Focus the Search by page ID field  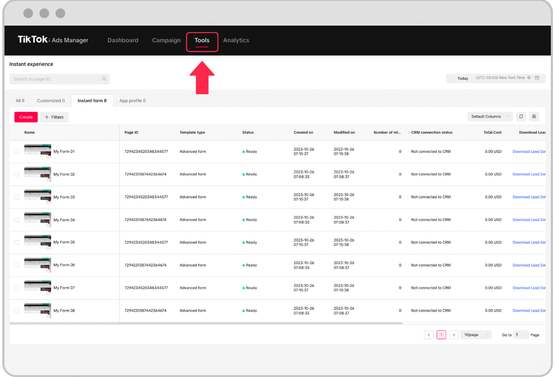tap(60, 79)
